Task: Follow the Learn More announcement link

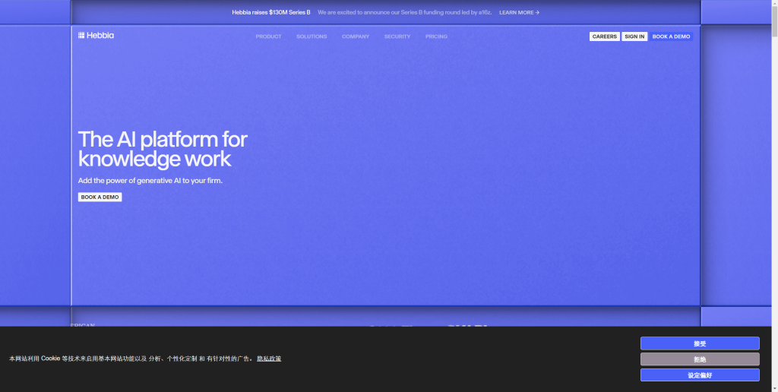Action: (519, 12)
